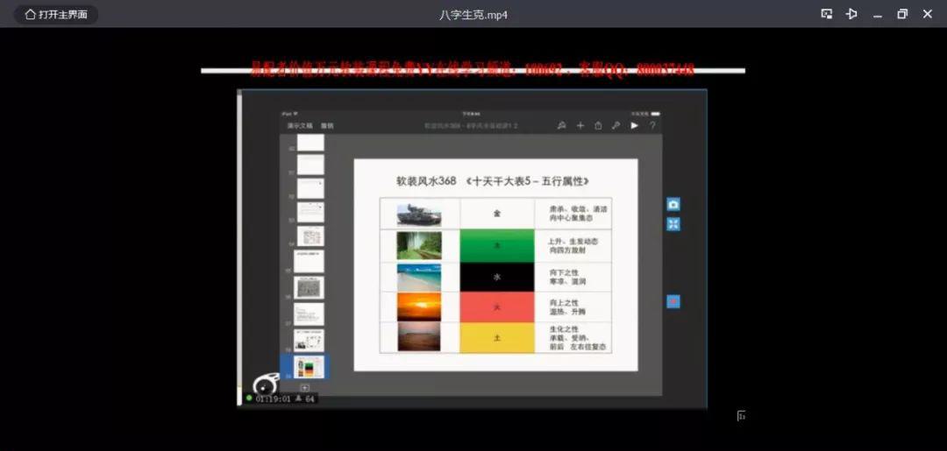Add new slide with plus button
Viewport: 947px width, 451px height.
[x=305, y=388]
